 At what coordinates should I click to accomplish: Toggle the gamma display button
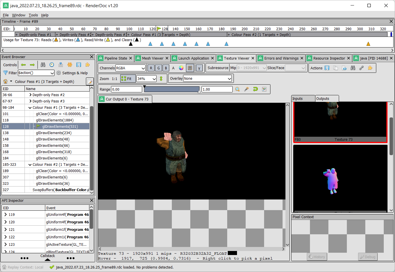pos(199,68)
